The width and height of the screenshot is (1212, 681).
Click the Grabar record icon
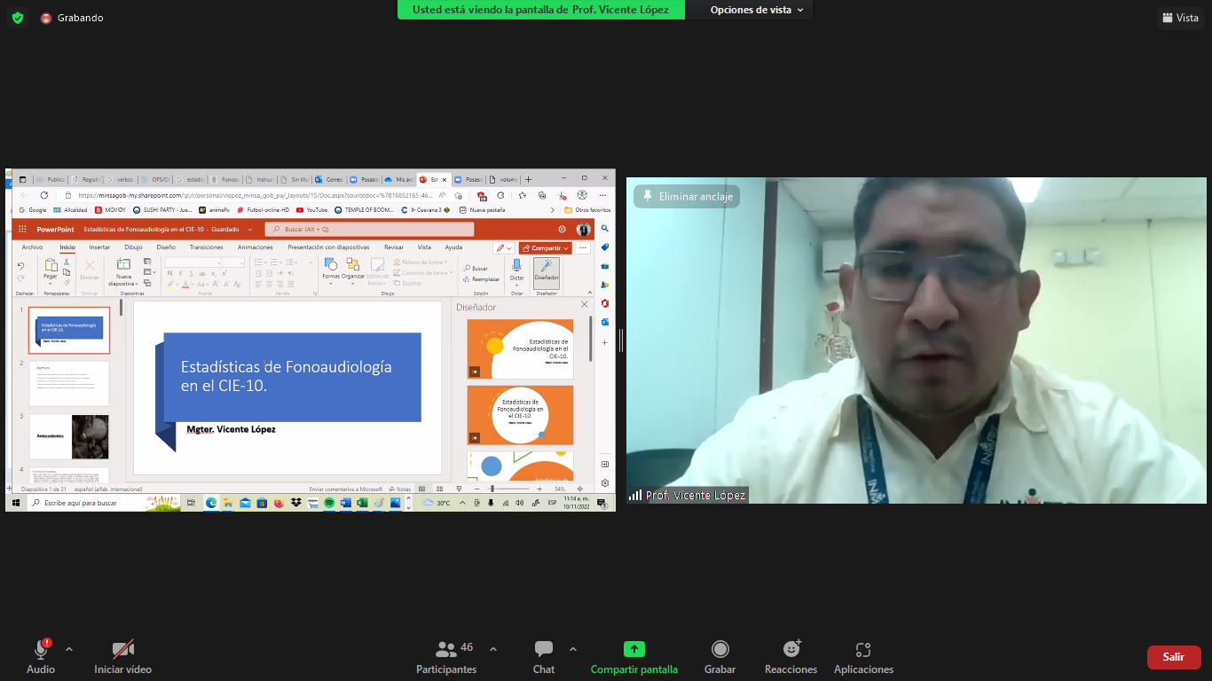coord(720,649)
